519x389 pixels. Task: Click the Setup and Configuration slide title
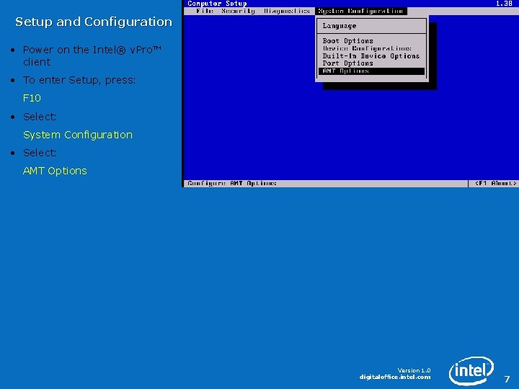click(94, 22)
